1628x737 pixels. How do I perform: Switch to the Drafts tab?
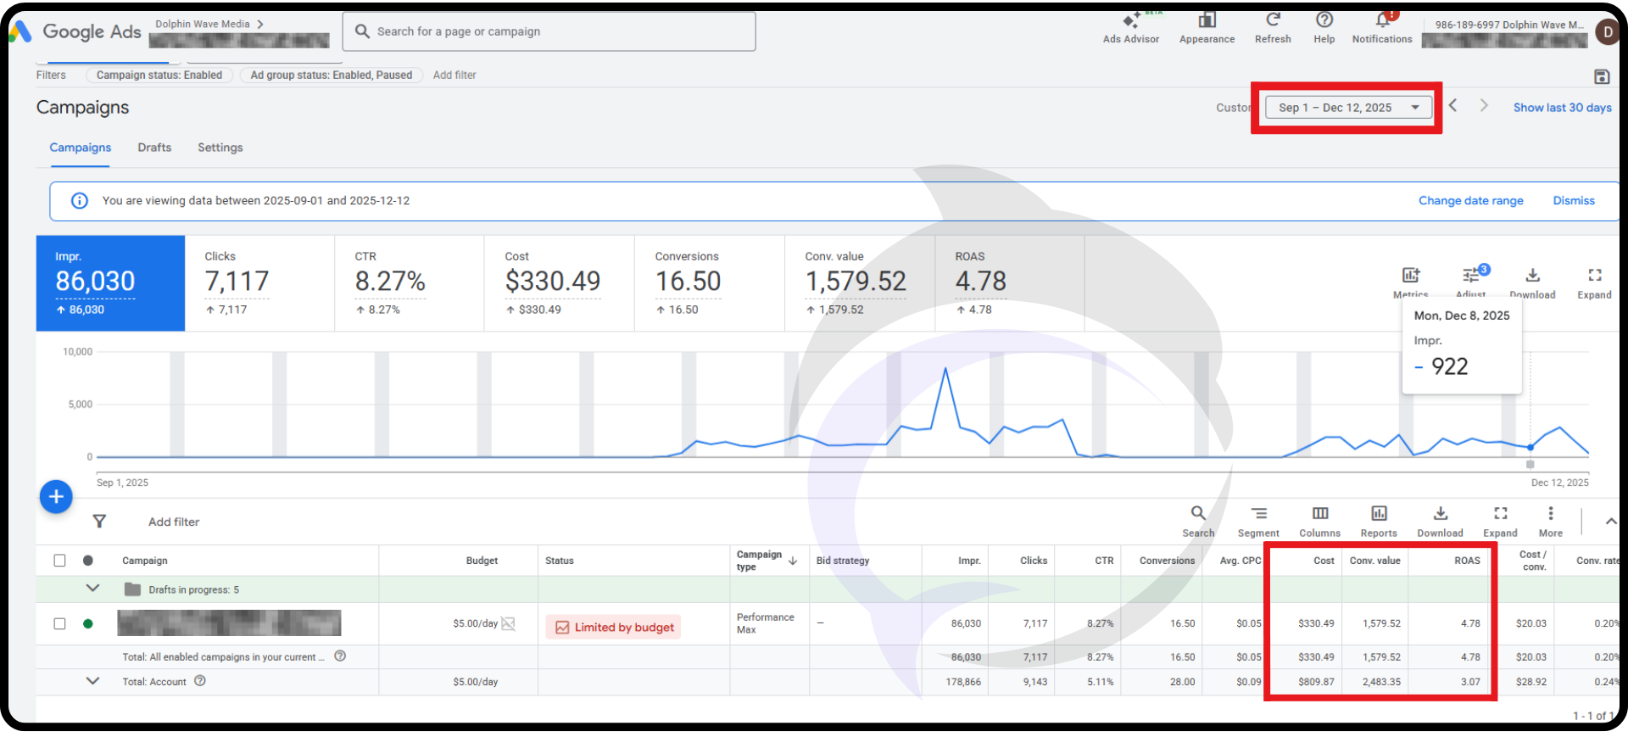coord(154,148)
